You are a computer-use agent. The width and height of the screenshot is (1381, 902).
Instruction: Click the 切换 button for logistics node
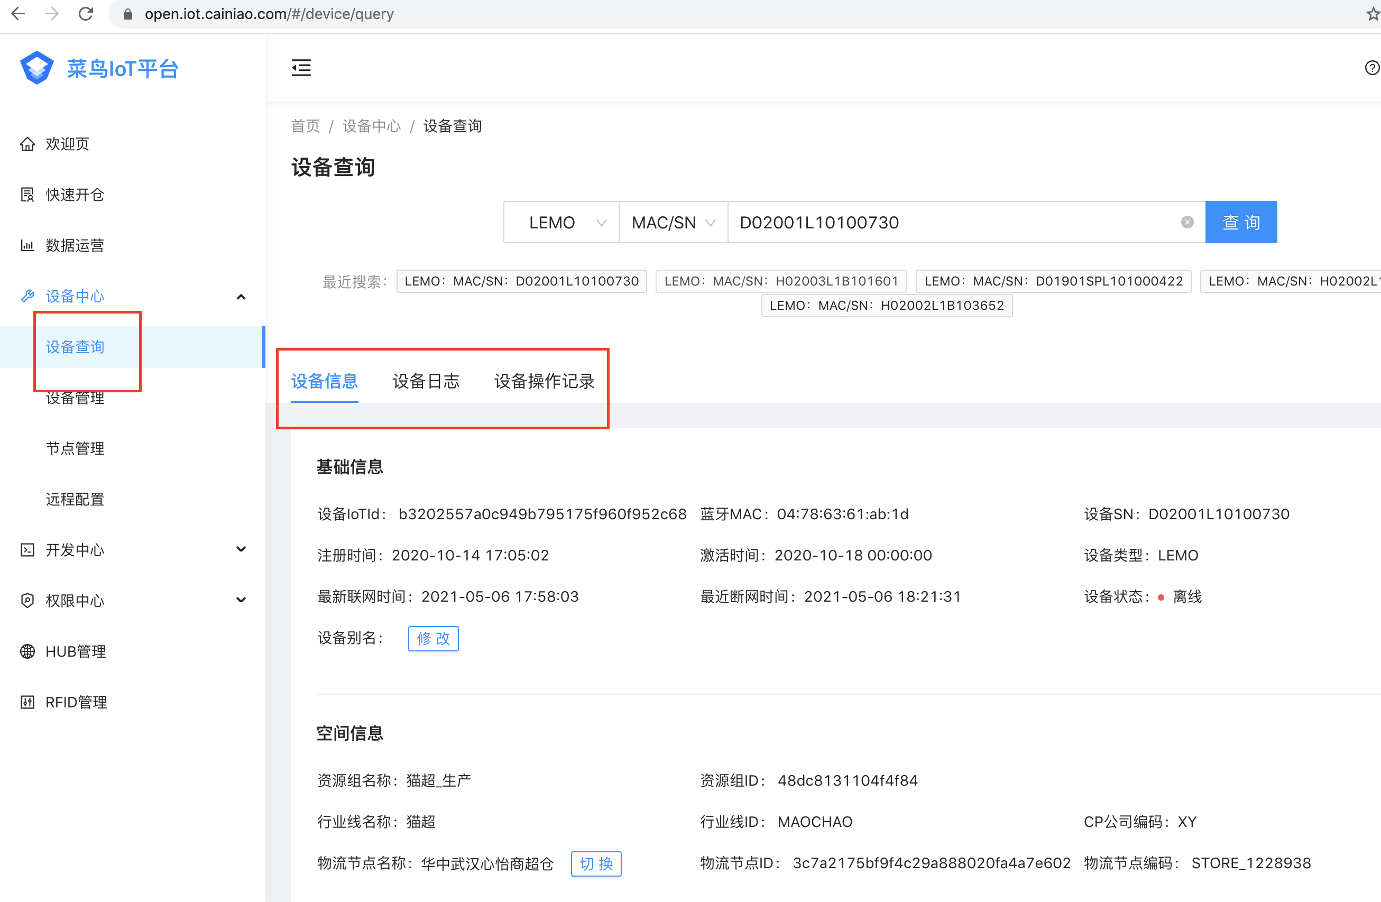click(596, 863)
